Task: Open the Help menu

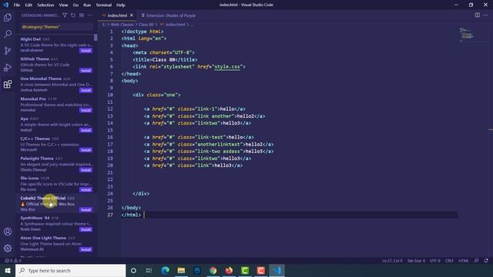Action: pos(121,5)
